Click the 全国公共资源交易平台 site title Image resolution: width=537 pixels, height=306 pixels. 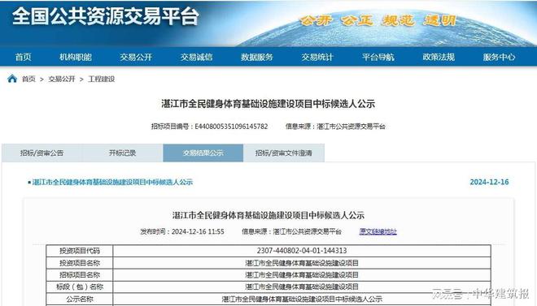tap(106, 16)
